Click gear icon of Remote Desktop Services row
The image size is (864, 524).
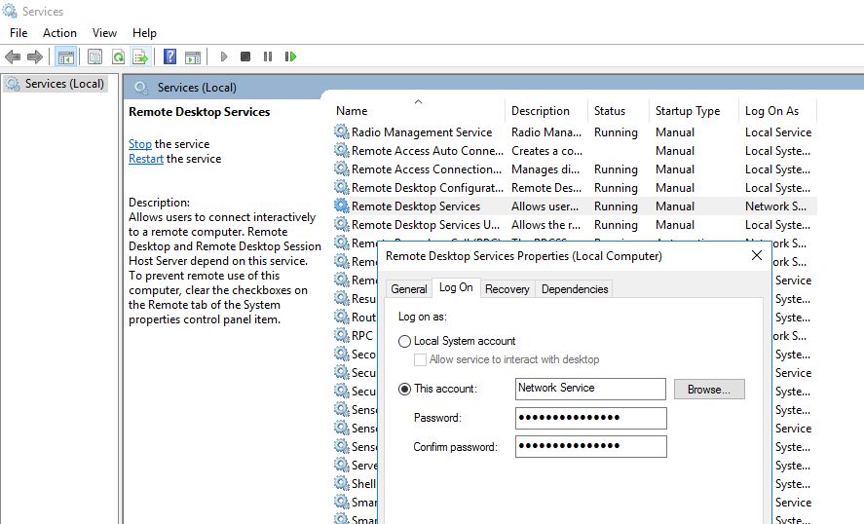[x=342, y=206]
